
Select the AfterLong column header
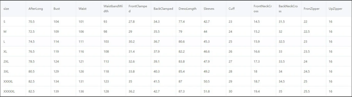(36, 9)
